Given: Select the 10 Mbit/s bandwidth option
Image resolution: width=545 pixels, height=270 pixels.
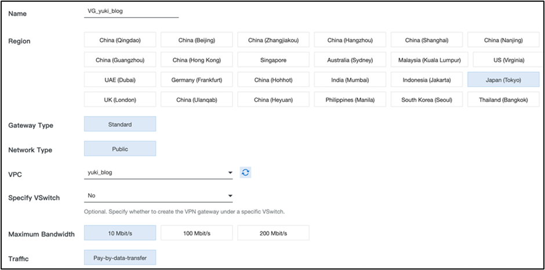Looking at the screenshot, I should 120,234.
